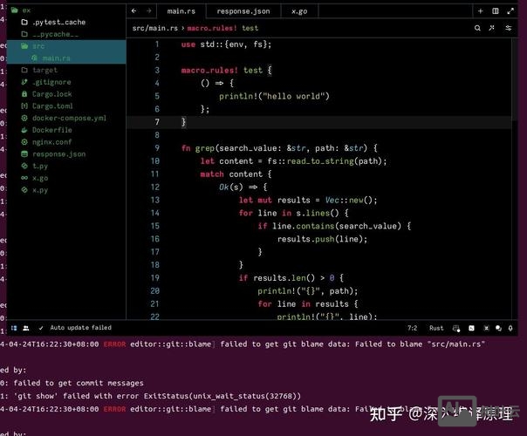Expand the __pycache__ folder

pos(24,34)
